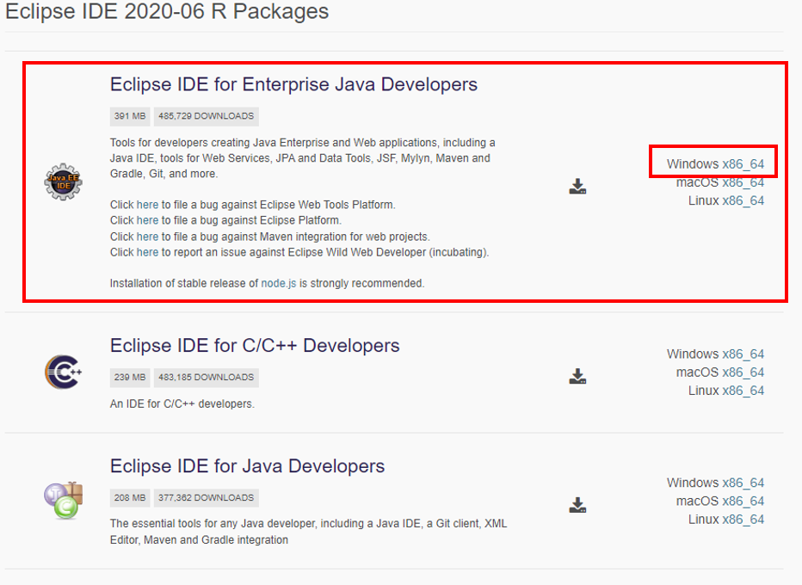This screenshot has height=585, width=802.
Task: Click the 485,729 DOWNLOADS badge
Action: (x=207, y=116)
